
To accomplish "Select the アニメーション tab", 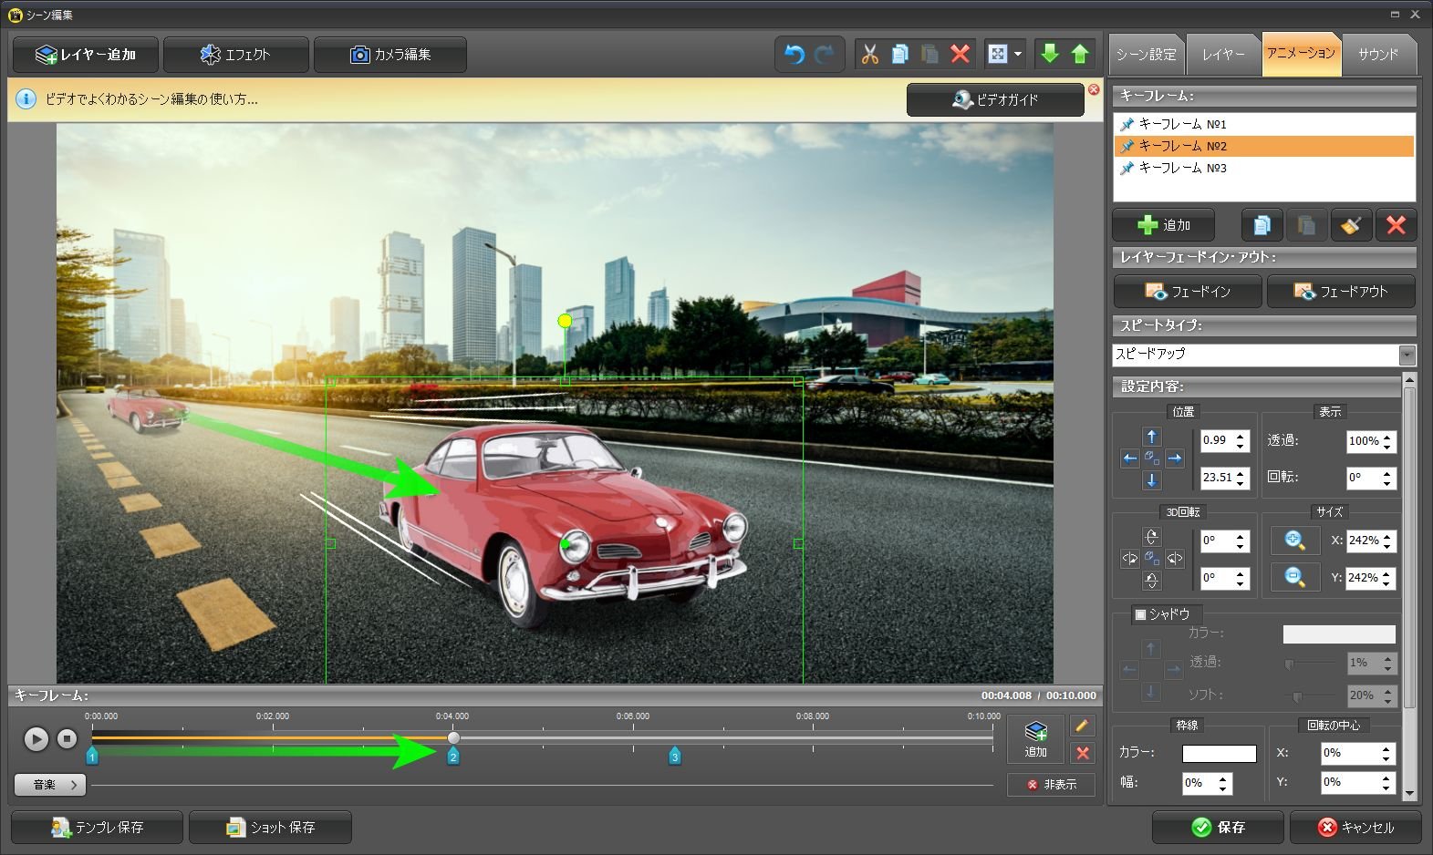I will click(1301, 54).
